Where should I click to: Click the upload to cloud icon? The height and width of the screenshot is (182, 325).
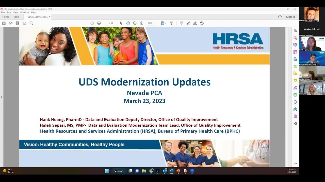coord(11,23)
